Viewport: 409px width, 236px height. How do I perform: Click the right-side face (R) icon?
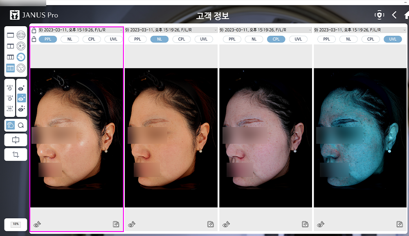(x=21, y=46)
